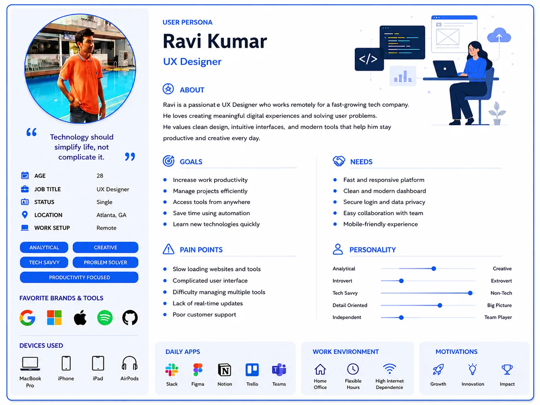Image resolution: width=540 pixels, height=405 pixels.
Task: Click the Detail Oriented–Big Picture slider handle
Action: pos(440,305)
